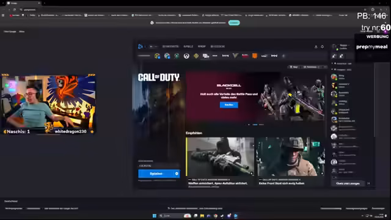The width and height of the screenshot is (391, 220).
Task: Select the third banner carousel indicator
Action: [x=261, y=125]
